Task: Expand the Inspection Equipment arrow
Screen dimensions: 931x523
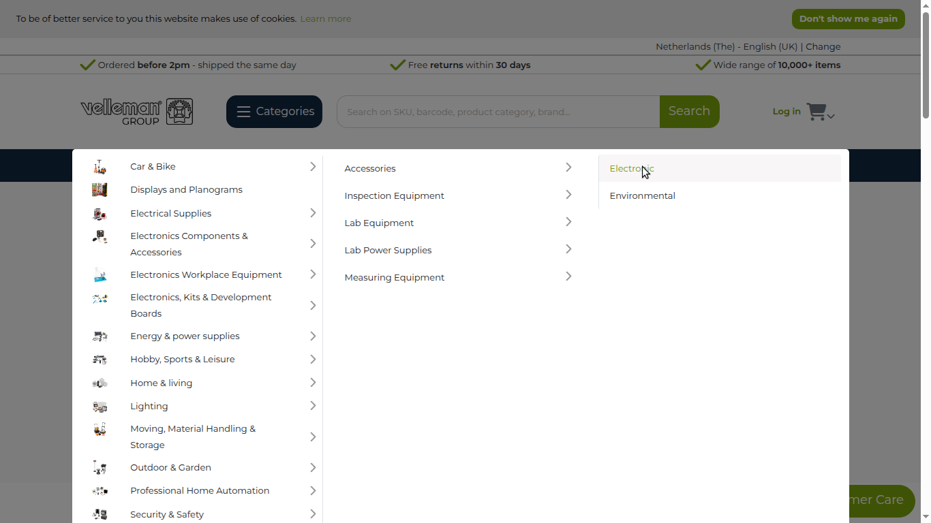Action: click(568, 195)
